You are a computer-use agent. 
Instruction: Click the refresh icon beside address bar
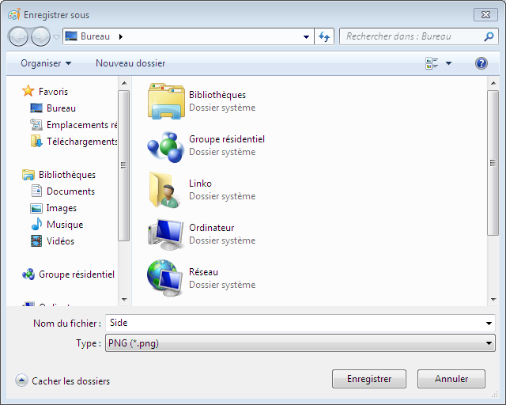(x=323, y=36)
